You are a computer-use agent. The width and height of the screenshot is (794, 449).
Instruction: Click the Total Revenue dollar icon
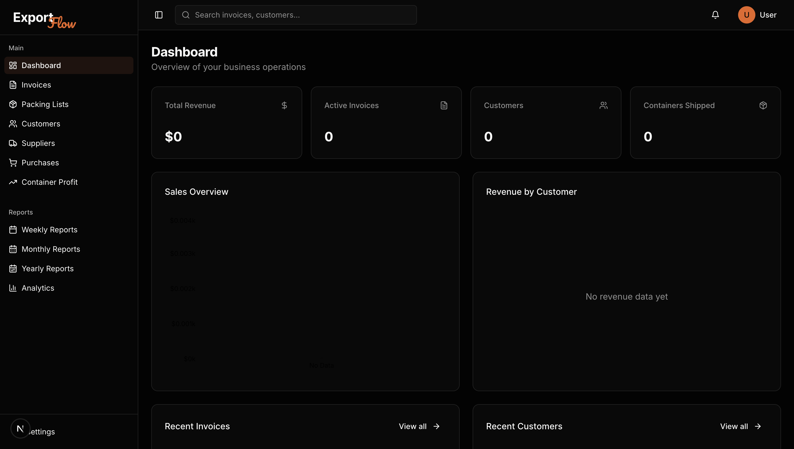tap(284, 105)
